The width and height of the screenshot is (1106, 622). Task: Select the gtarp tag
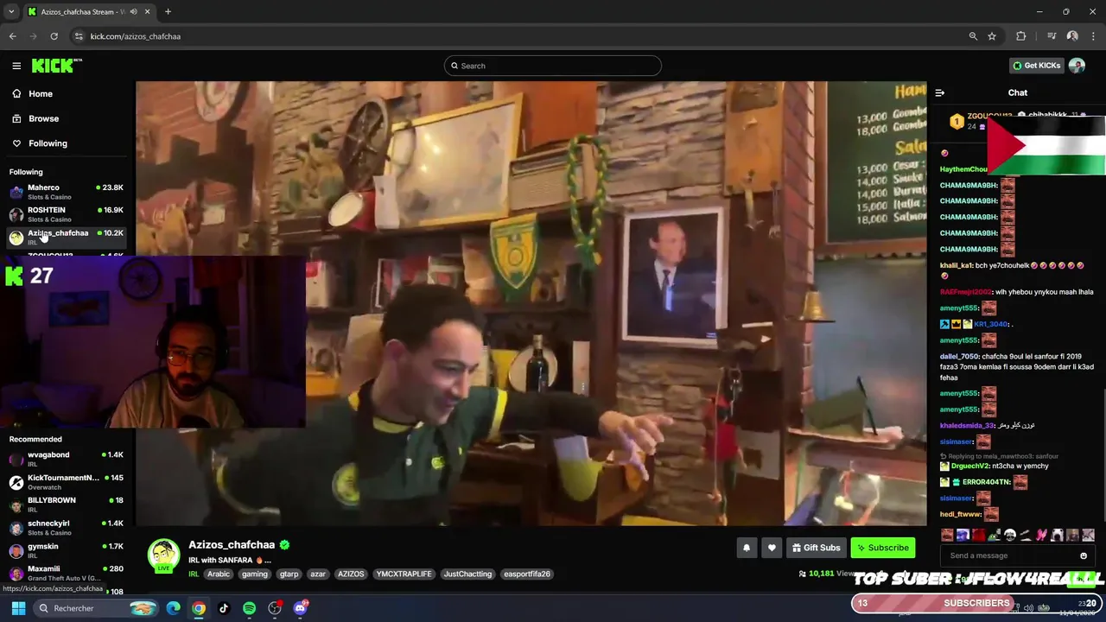point(289,574)
